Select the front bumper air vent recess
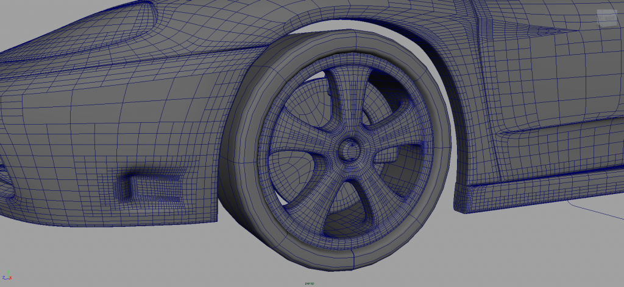The image size is (624, 287). (149, 184)
